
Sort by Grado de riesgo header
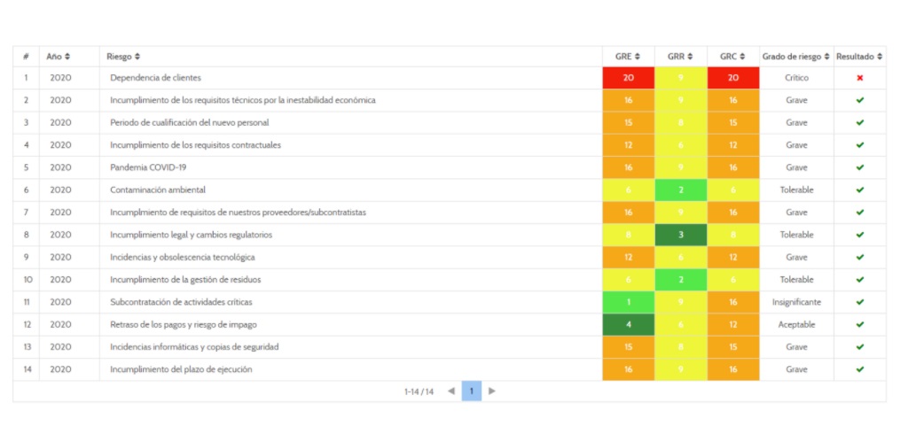tap(795, 57)
